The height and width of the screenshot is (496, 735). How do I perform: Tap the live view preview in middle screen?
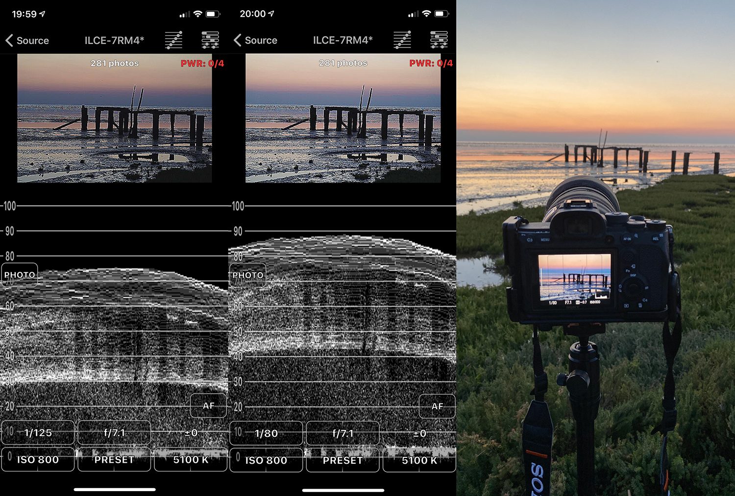pyautogui.click(x=343, y=118)
